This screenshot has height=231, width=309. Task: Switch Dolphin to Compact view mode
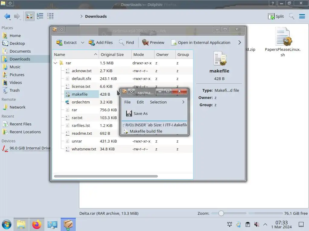pyautogui.click(x=40, y=16)
